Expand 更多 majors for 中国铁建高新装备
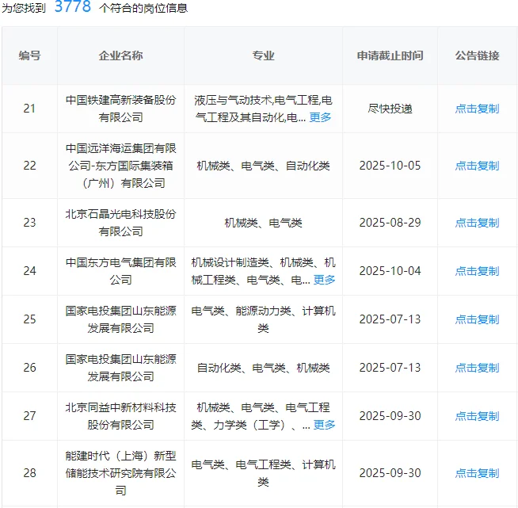The image size is (518, 508). (320, 117)
